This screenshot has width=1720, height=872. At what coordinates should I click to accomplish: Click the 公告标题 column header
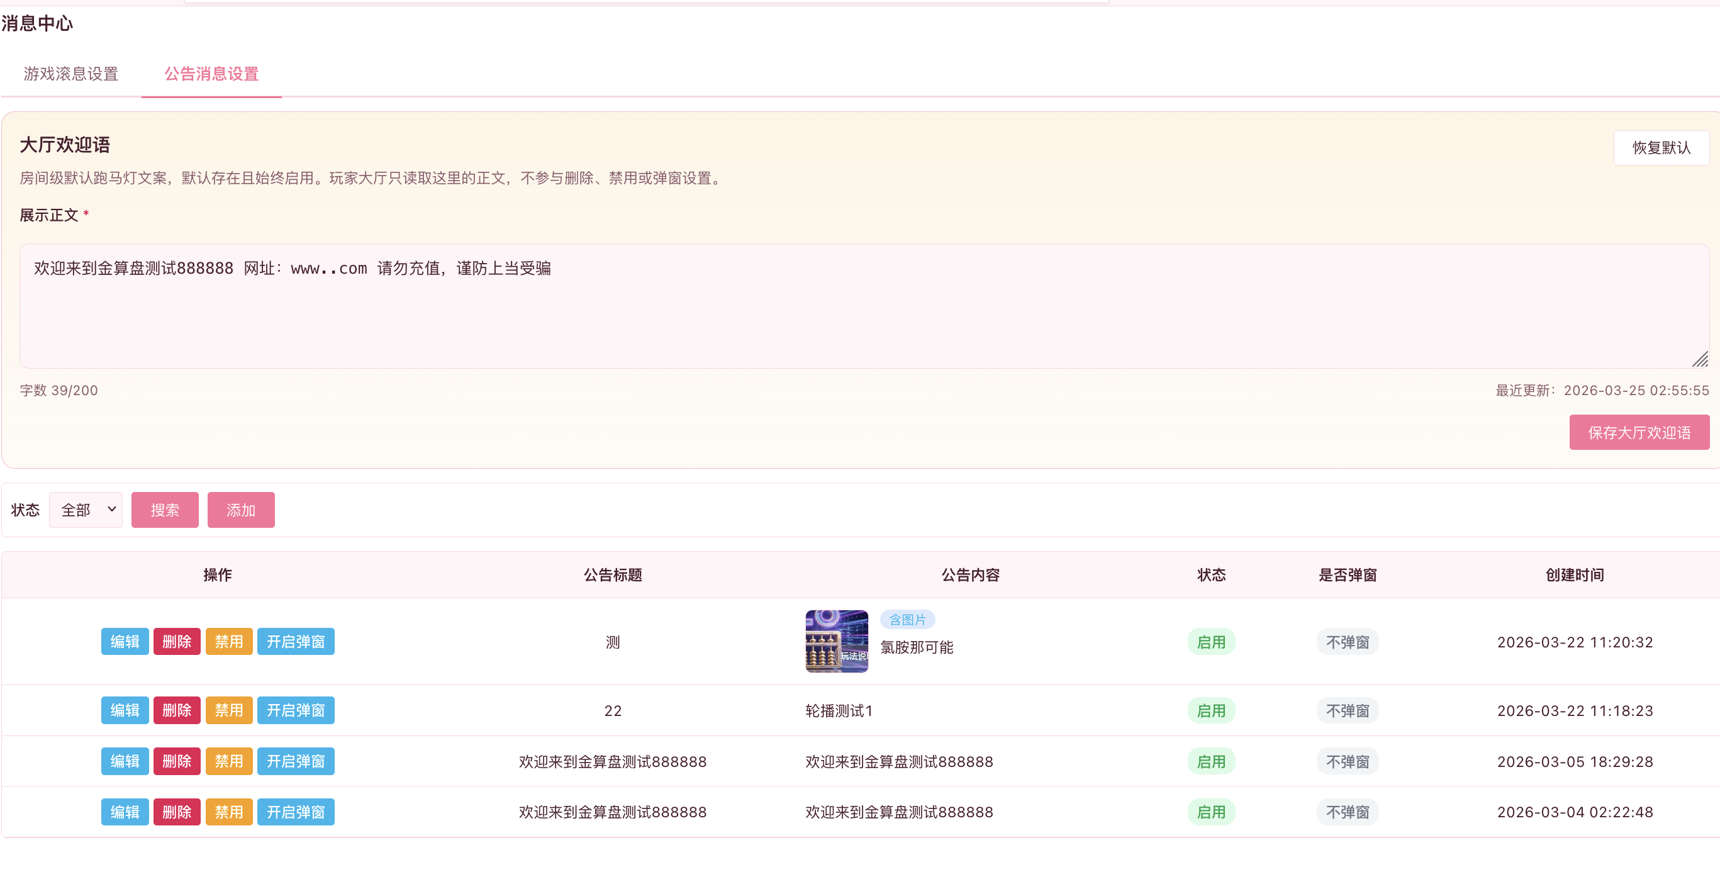pos(613,575)
